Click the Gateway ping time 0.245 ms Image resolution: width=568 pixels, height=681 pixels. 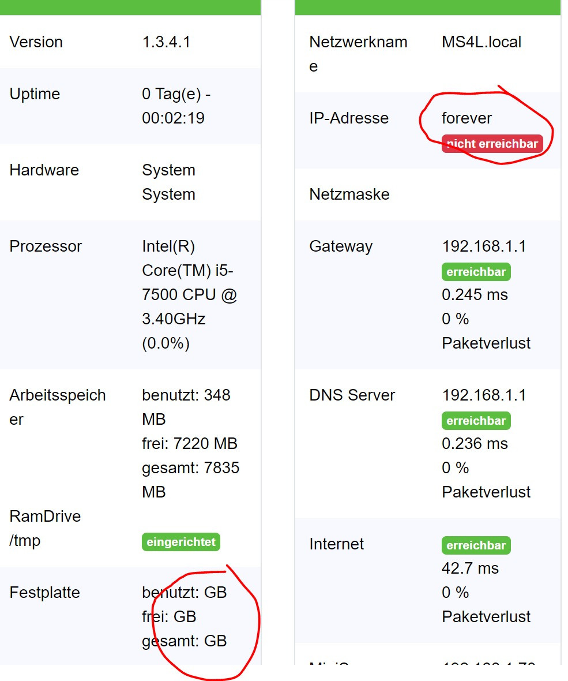point(475,295)
